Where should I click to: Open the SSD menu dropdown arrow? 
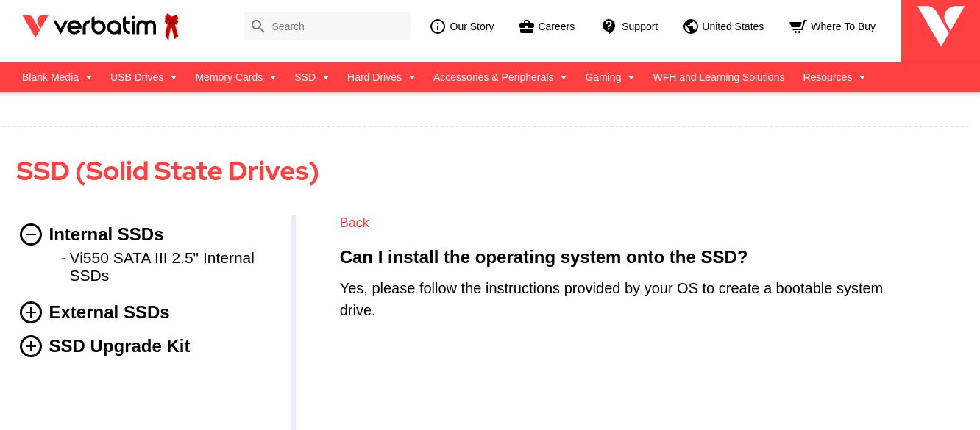click(326, 77)
